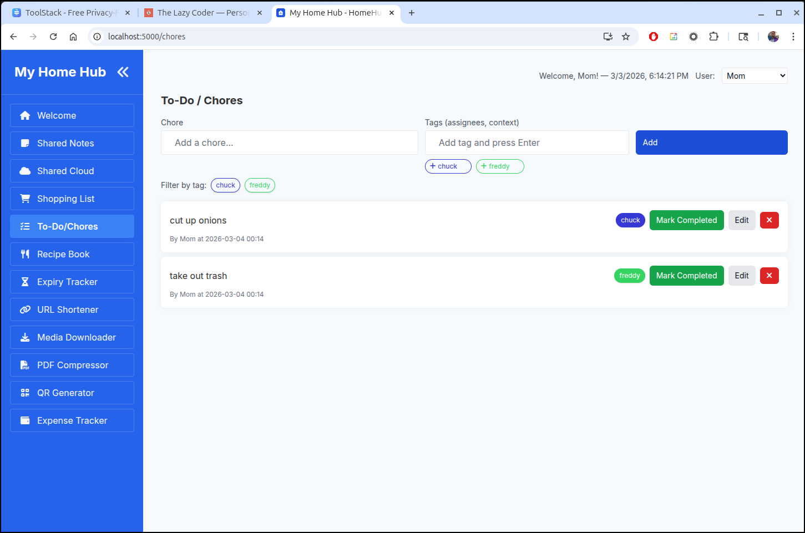Image resolution: width=805 pixels, height=533 pixels.
Task: Mark cut up onions as completed
Action: click(x=686, y=220)
